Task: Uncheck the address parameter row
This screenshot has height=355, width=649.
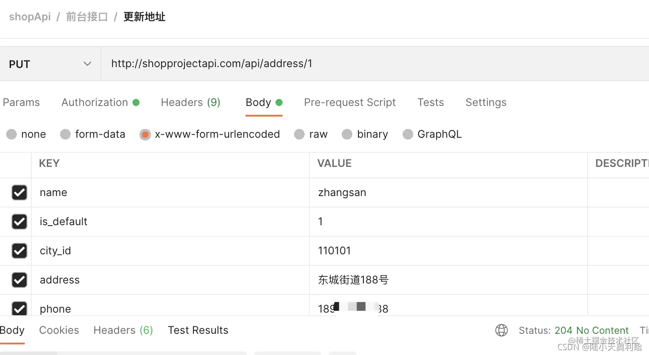Action: (x=19, y=280)
